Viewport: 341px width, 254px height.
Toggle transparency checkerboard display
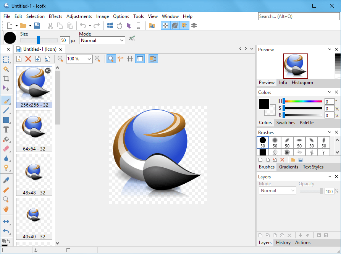coord(165,26)
